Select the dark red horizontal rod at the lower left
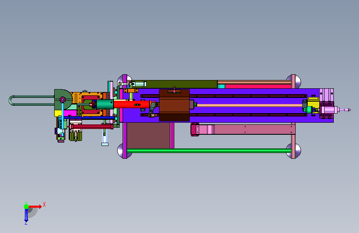The image size is (359, 233). 92,126
